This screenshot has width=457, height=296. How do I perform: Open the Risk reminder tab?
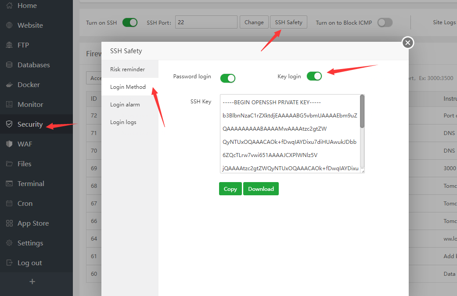click(x=130, y=69)
